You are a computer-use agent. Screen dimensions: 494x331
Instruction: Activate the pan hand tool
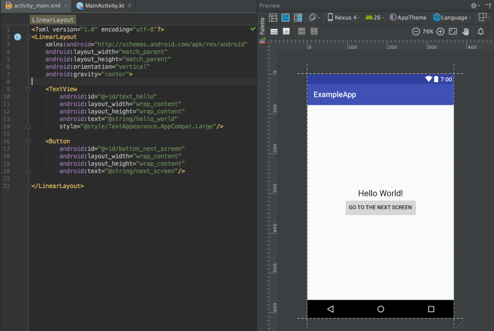(466, 31)
